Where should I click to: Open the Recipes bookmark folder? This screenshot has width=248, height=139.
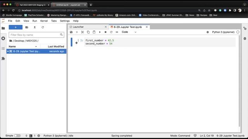point(202,15)
